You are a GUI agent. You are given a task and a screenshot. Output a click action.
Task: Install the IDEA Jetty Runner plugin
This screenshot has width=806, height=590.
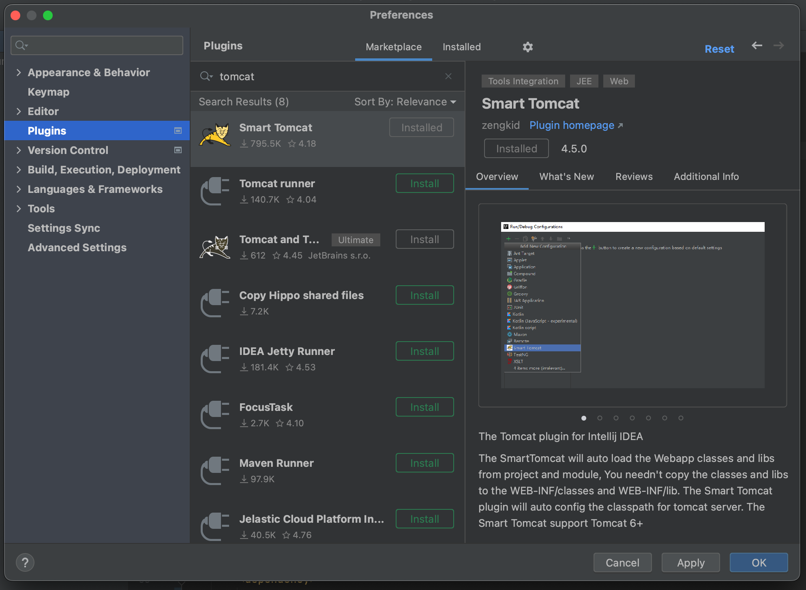[x=424, y=351]
